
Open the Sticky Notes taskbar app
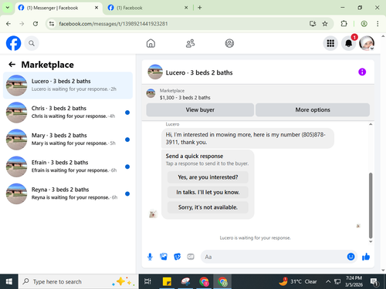point(167,281)
